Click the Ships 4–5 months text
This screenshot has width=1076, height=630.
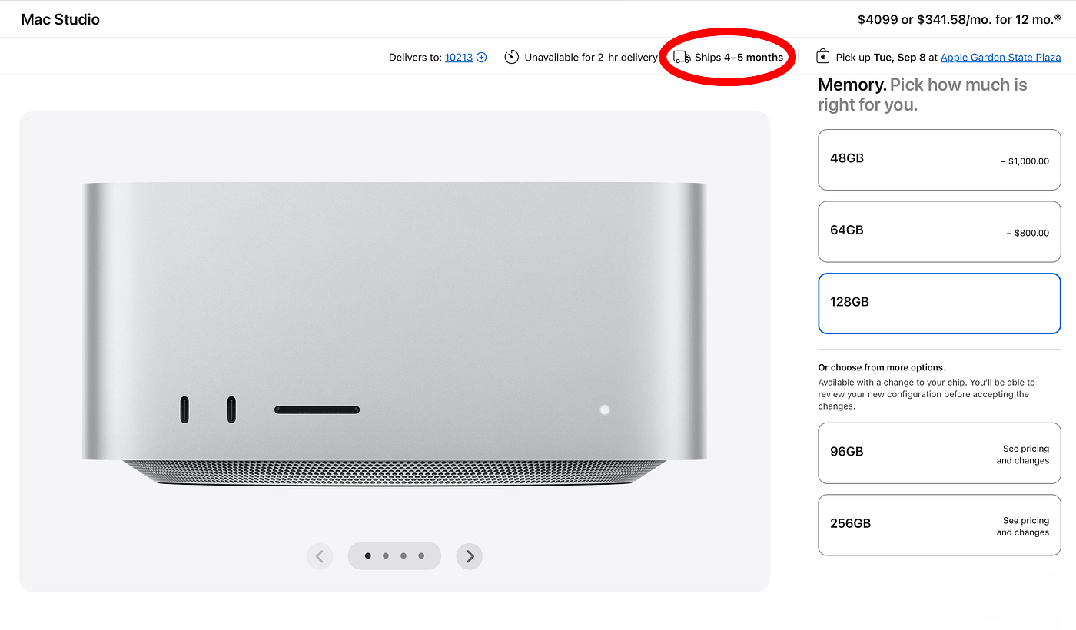click(739, 58)
